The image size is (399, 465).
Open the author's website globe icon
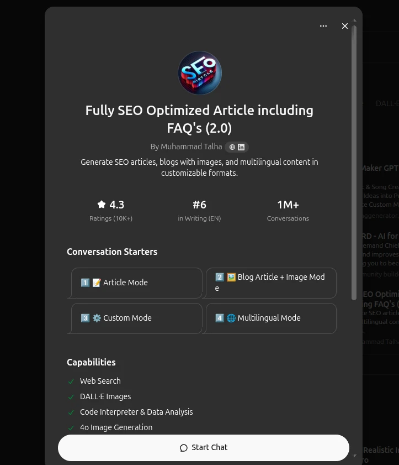pos(232,147)
